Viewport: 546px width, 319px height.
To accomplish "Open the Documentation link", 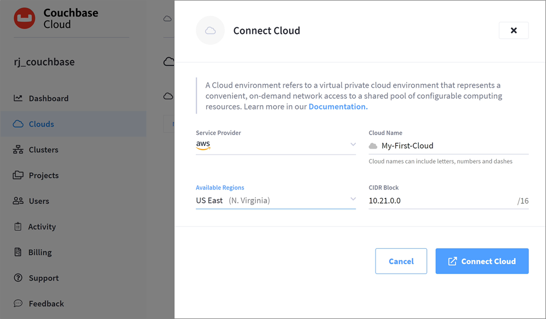I will [337, 106].
